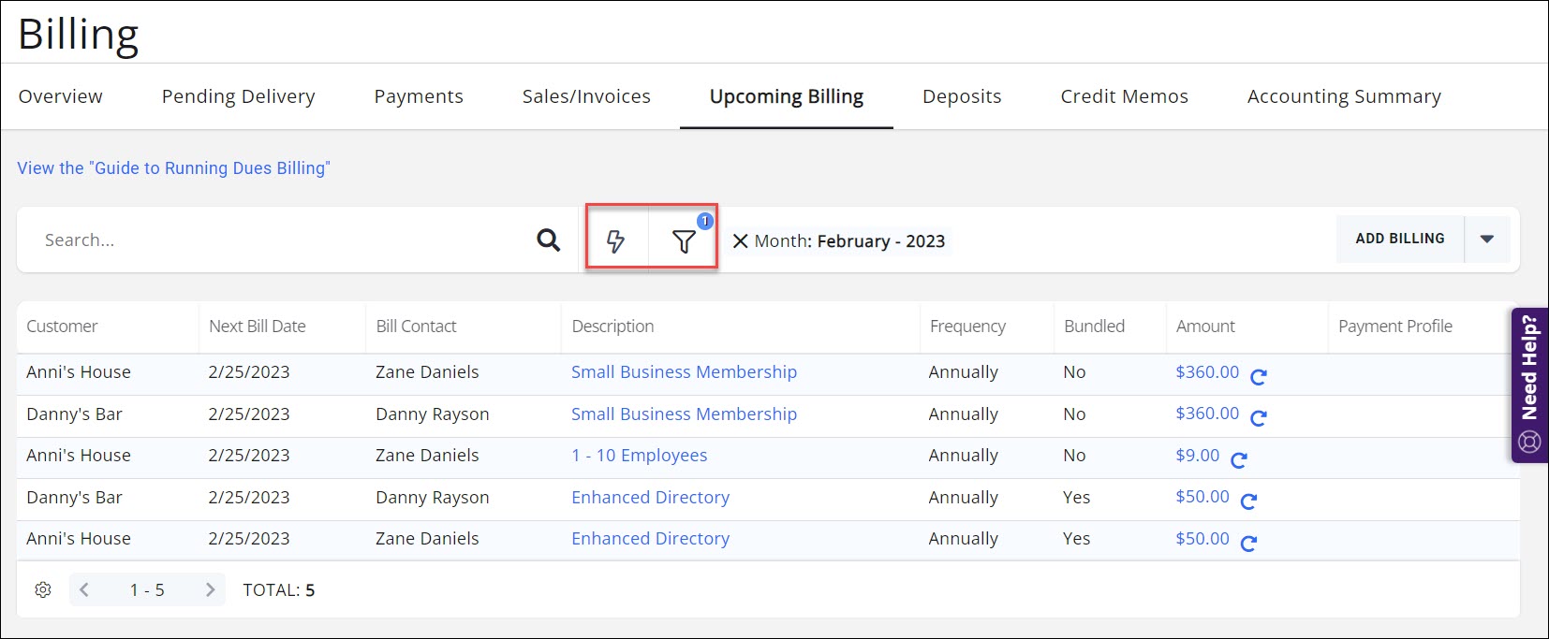Click Danny's Bar Enhanced Directory link
This screenshot has height=639, width=1549.
coord(650,498)
